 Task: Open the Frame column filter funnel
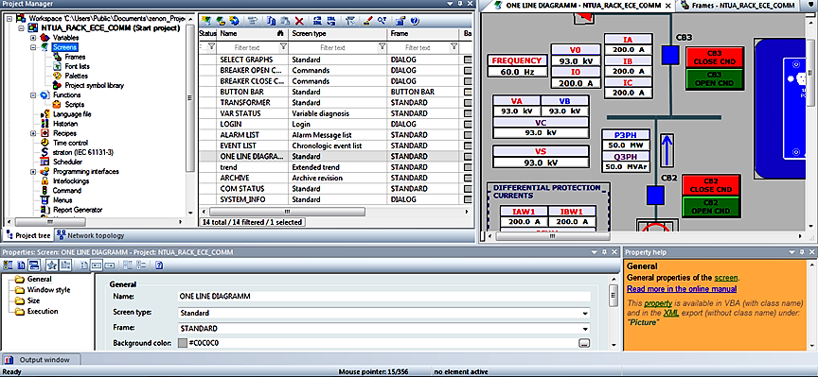(453, 47)
